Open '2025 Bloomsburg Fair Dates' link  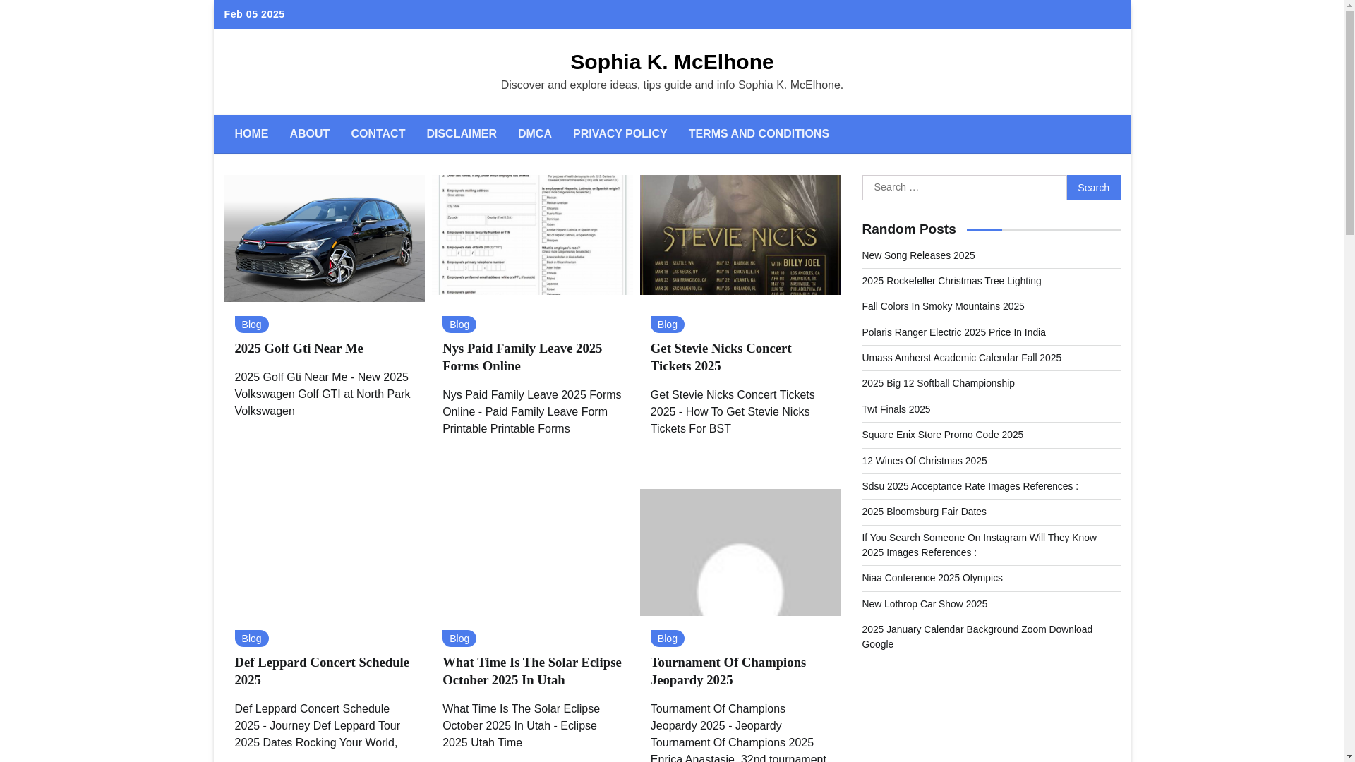924,512
